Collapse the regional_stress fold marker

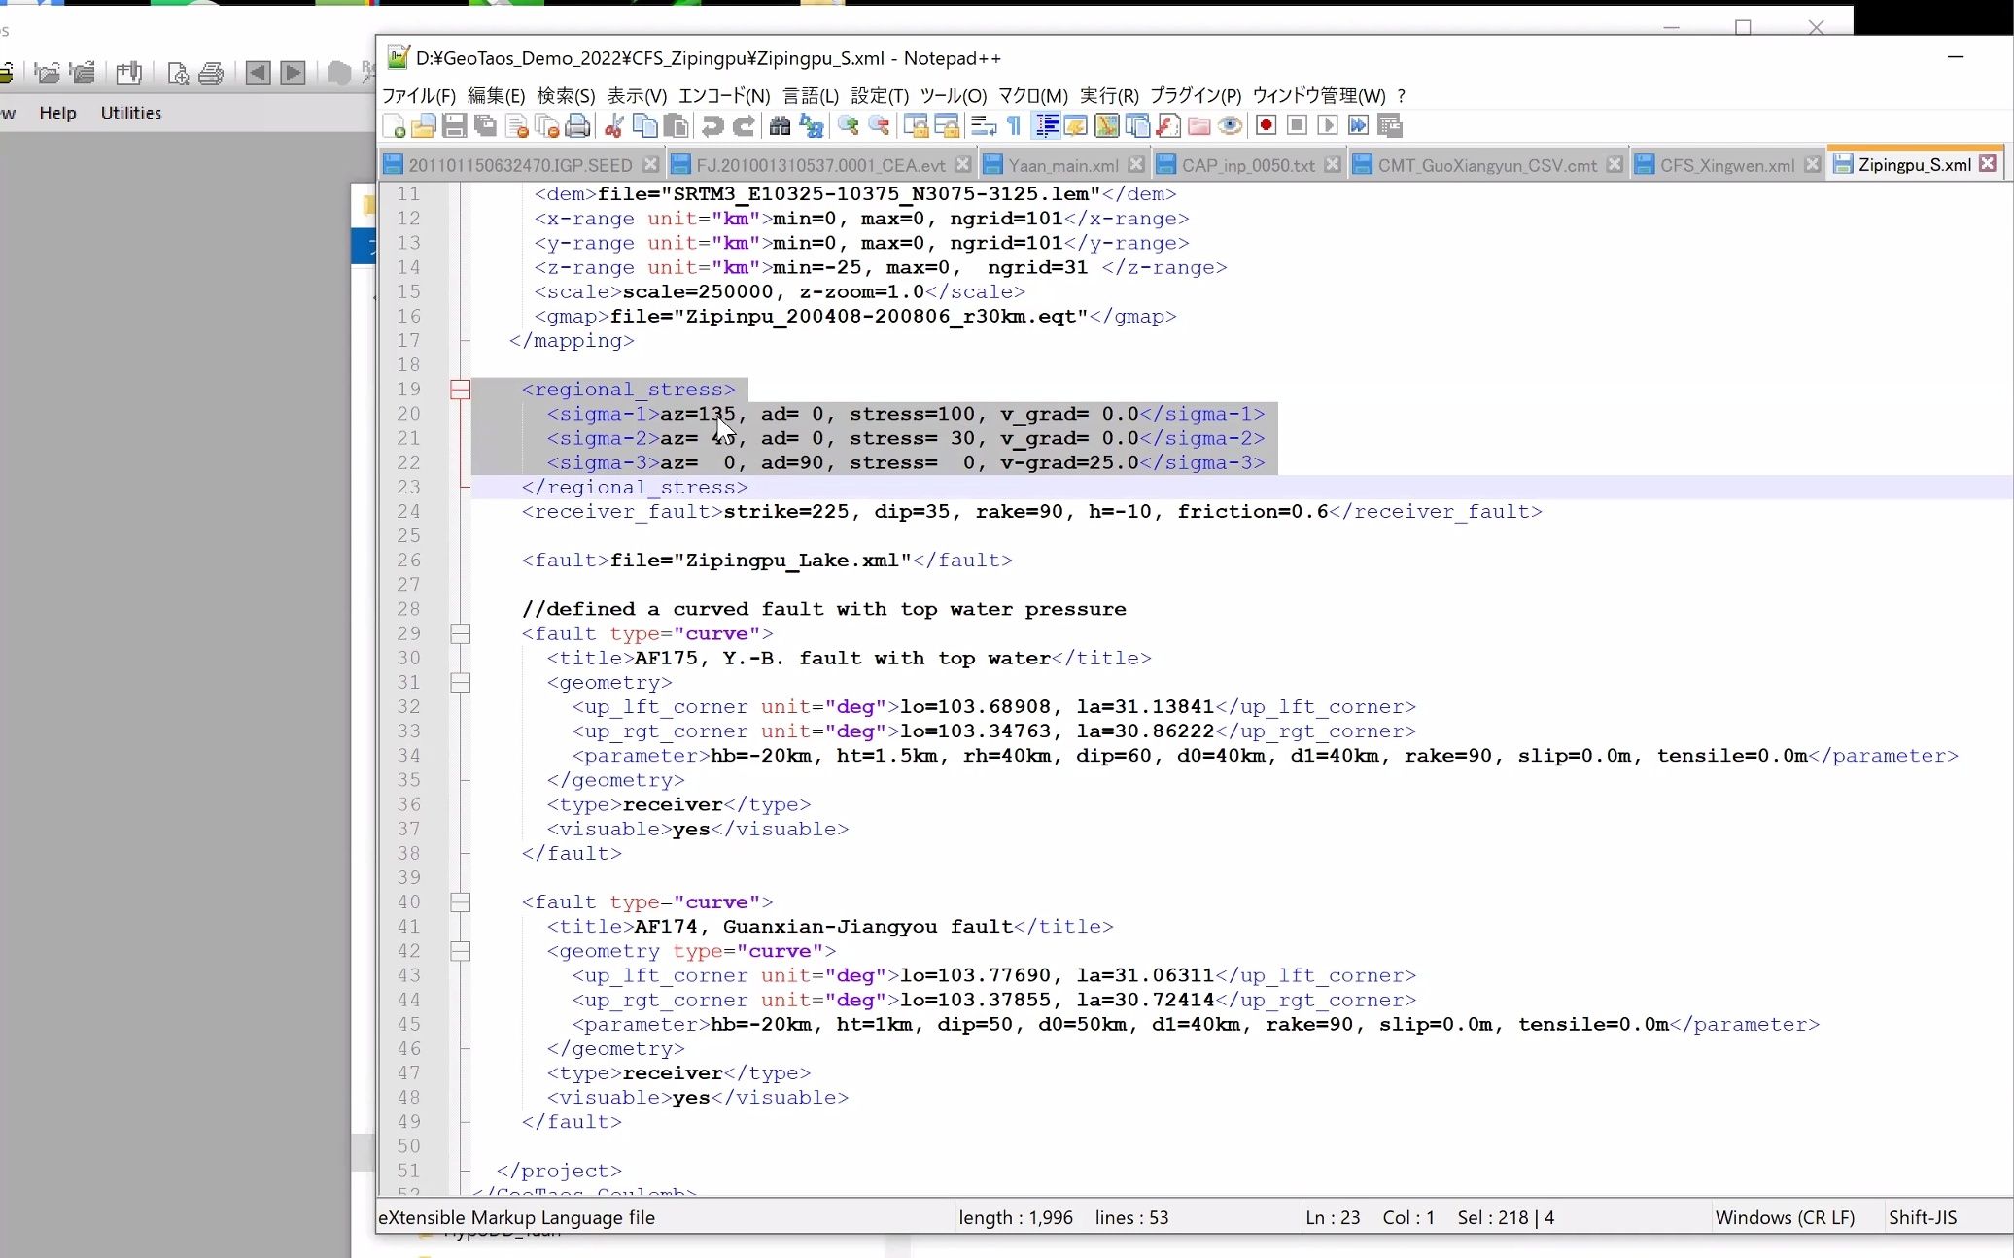click(461, 391)
